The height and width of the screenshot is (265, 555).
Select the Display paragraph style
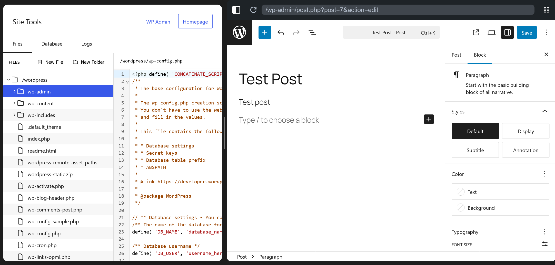pyautogui.click(x=526, y=131)
